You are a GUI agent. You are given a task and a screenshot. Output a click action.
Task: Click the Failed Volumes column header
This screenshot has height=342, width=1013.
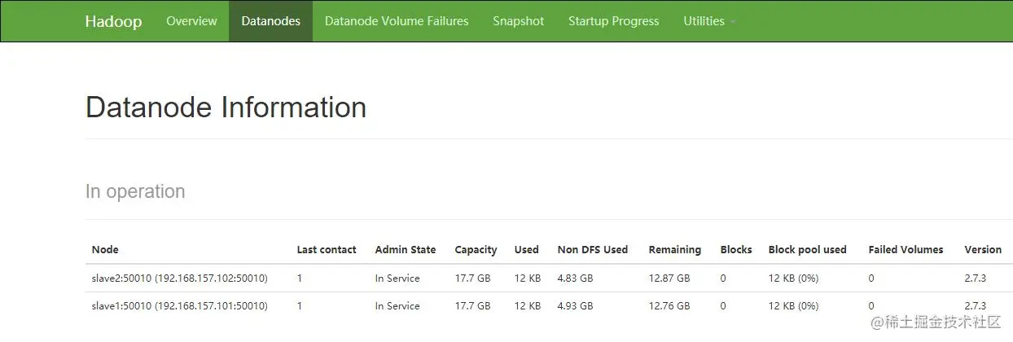pos(906,250)
